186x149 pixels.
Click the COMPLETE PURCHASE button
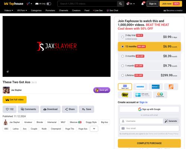point(149,143)
